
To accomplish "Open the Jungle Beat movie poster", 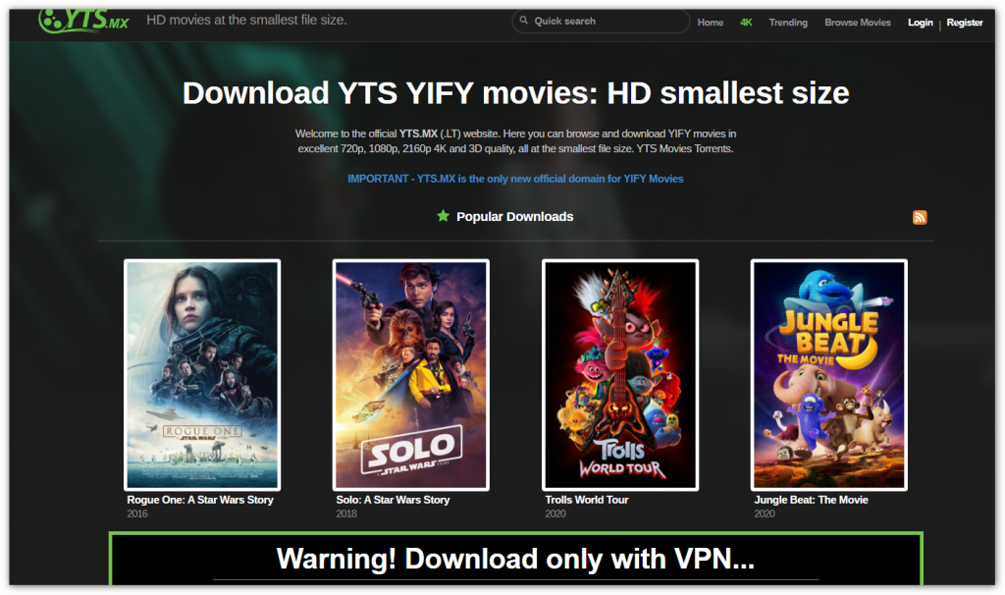I will point(828,375).
